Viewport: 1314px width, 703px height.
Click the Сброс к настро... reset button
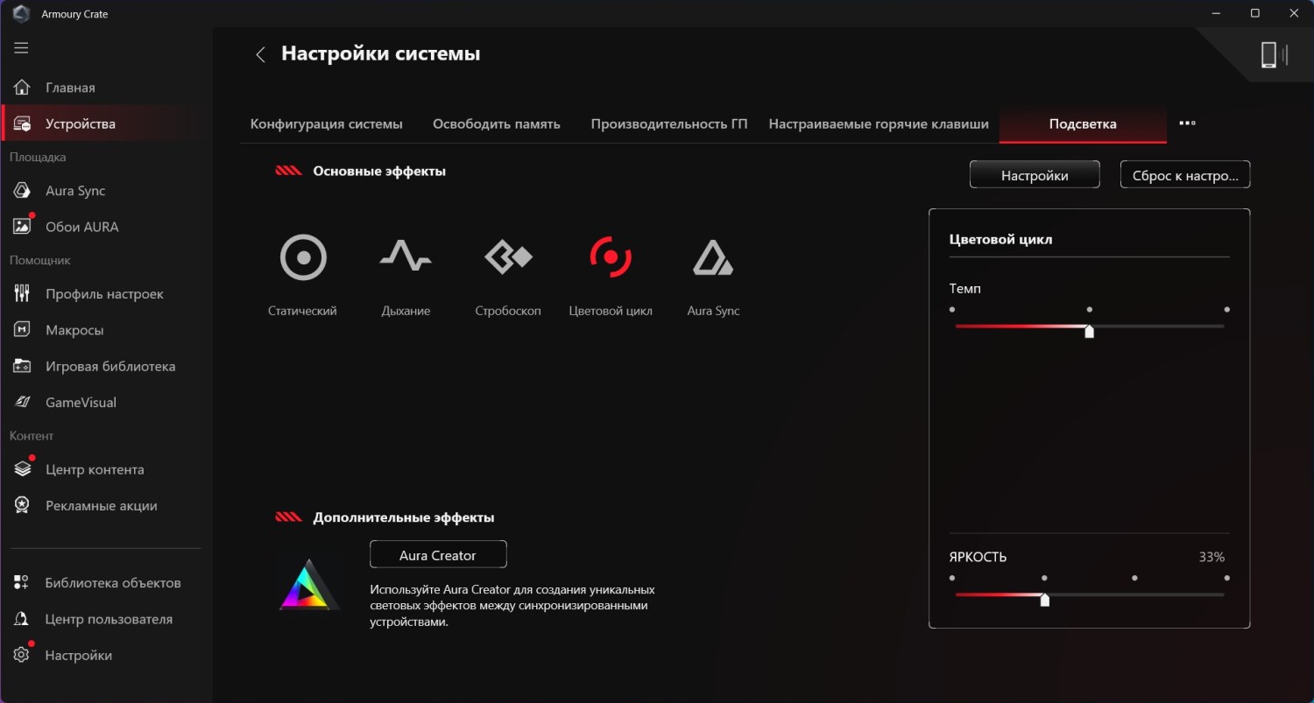[1185, 175]
